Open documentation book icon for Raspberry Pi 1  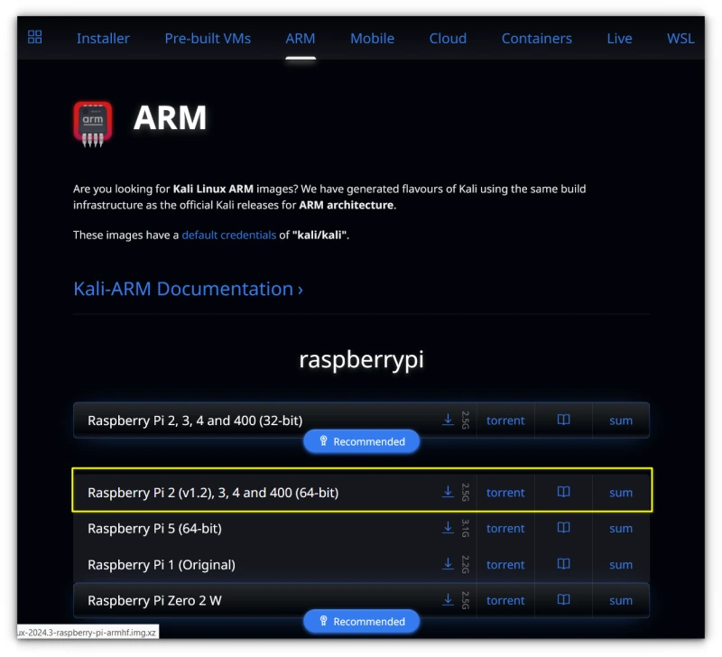pyautogui.click(x=563, y=564)
